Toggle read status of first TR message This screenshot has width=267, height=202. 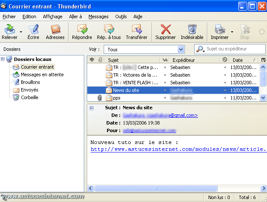click(x=165, y=67)
